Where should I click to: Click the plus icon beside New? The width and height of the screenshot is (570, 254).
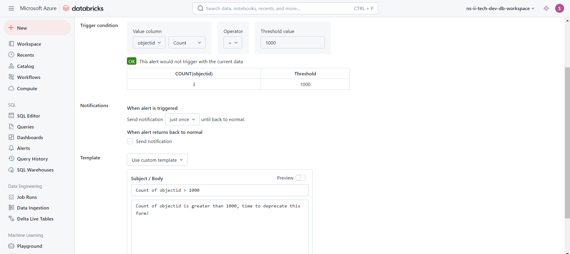tap(11, 28)
